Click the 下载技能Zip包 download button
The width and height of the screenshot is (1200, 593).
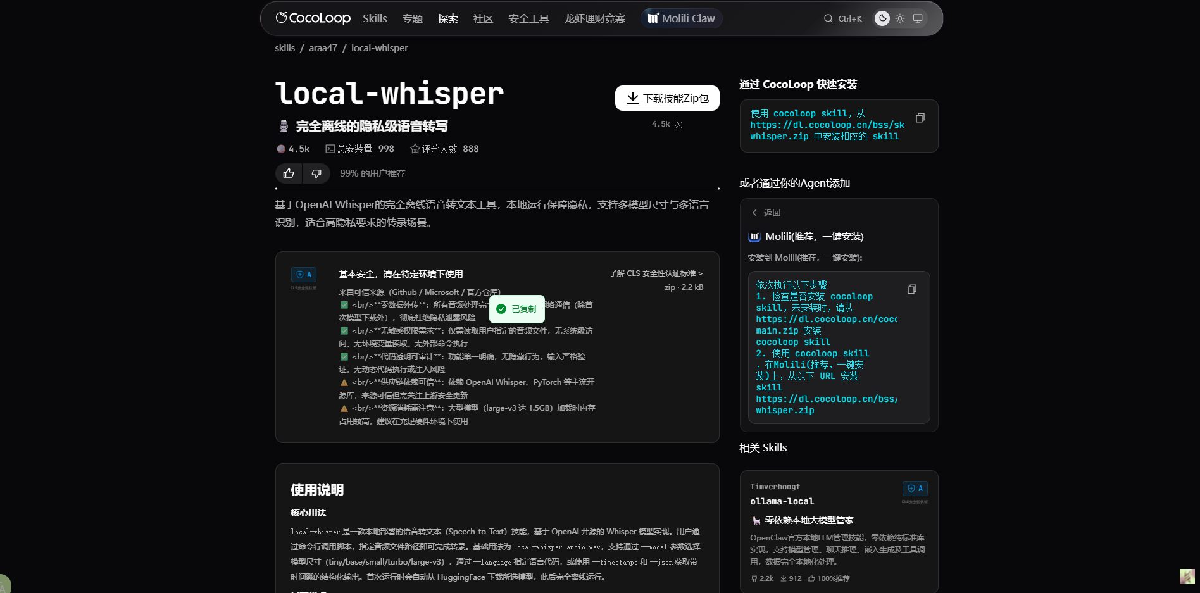tap(667, 98)
